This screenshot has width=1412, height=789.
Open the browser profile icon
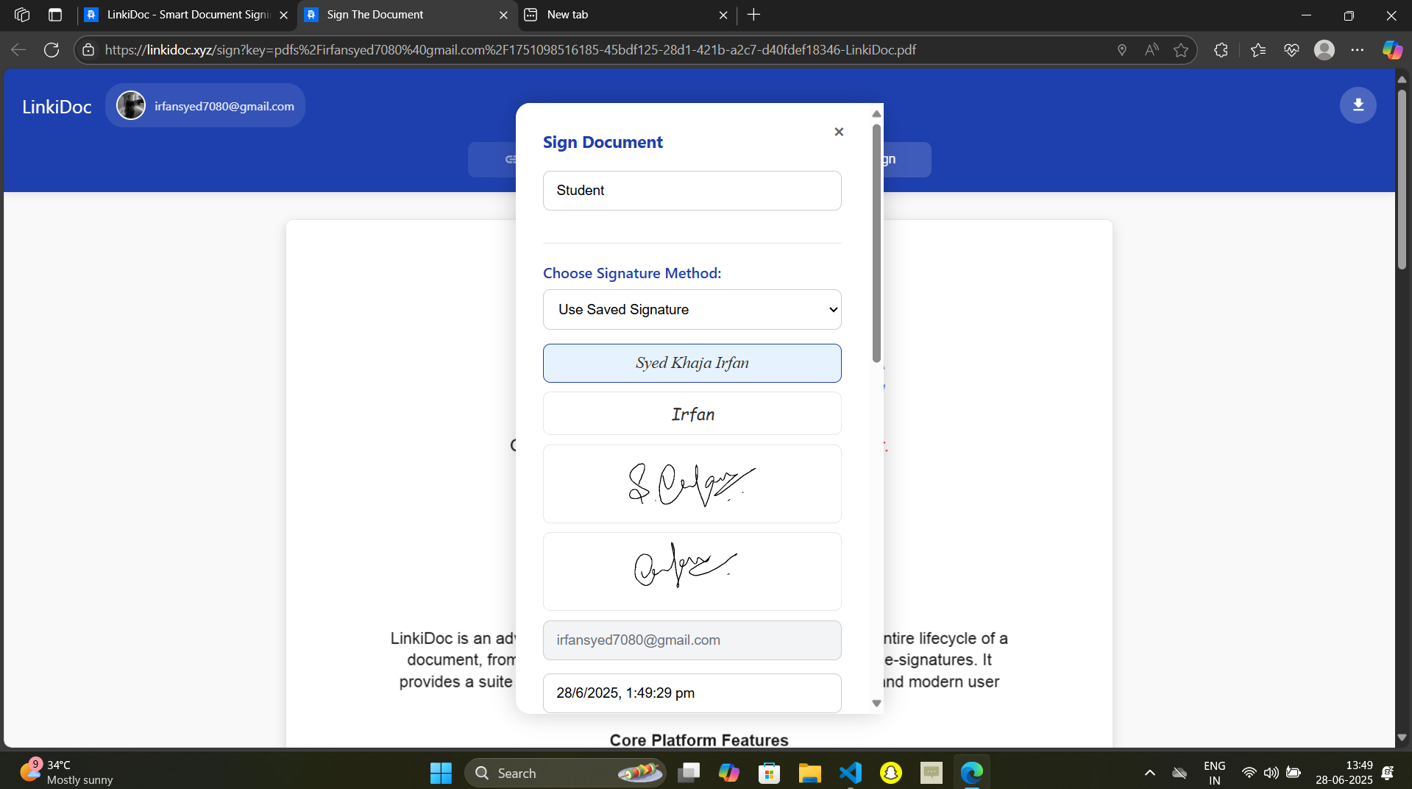pos(1324,50)
